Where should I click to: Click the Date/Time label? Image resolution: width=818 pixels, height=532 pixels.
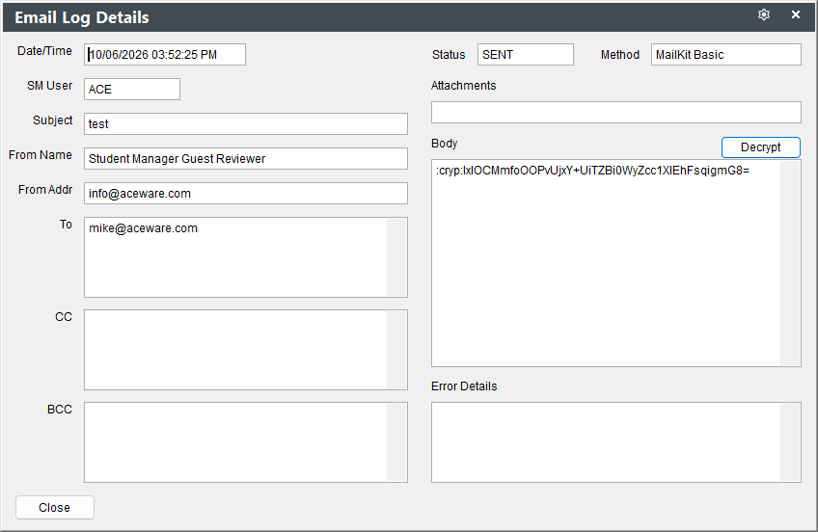tap(45, 51)
